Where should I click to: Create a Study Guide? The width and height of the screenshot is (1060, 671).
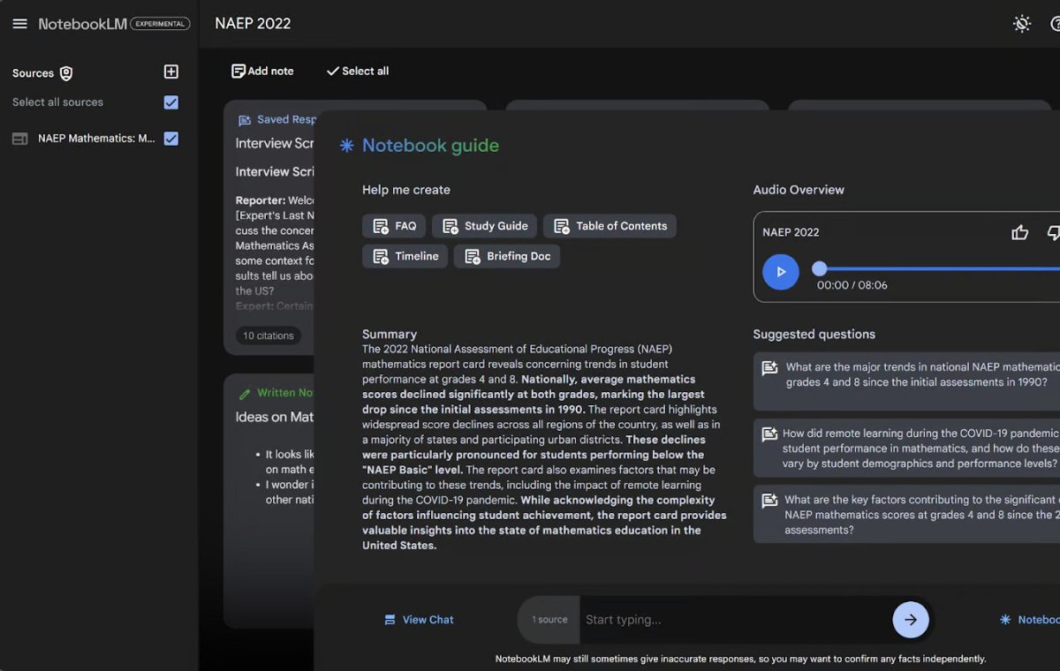(485, 226)
